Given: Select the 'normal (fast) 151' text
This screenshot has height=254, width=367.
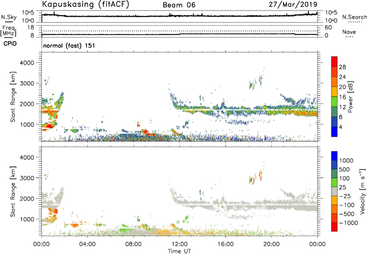Looking at the screenshot, I should [x=69, y=45].
